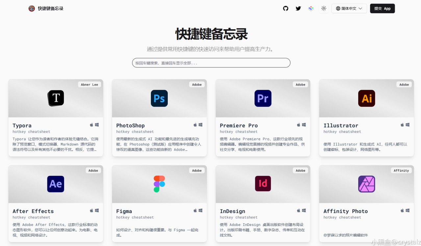Open the After Effects card title
Viewport: 421px width, 246px height.
(33, 211)
